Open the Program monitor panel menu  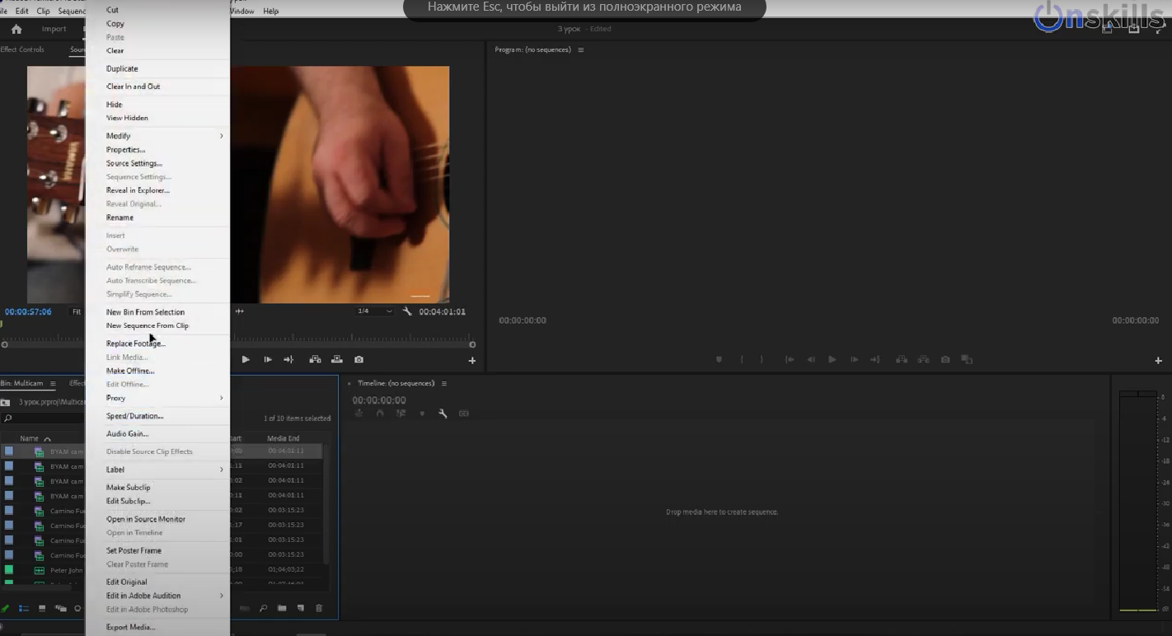point(581,49)
